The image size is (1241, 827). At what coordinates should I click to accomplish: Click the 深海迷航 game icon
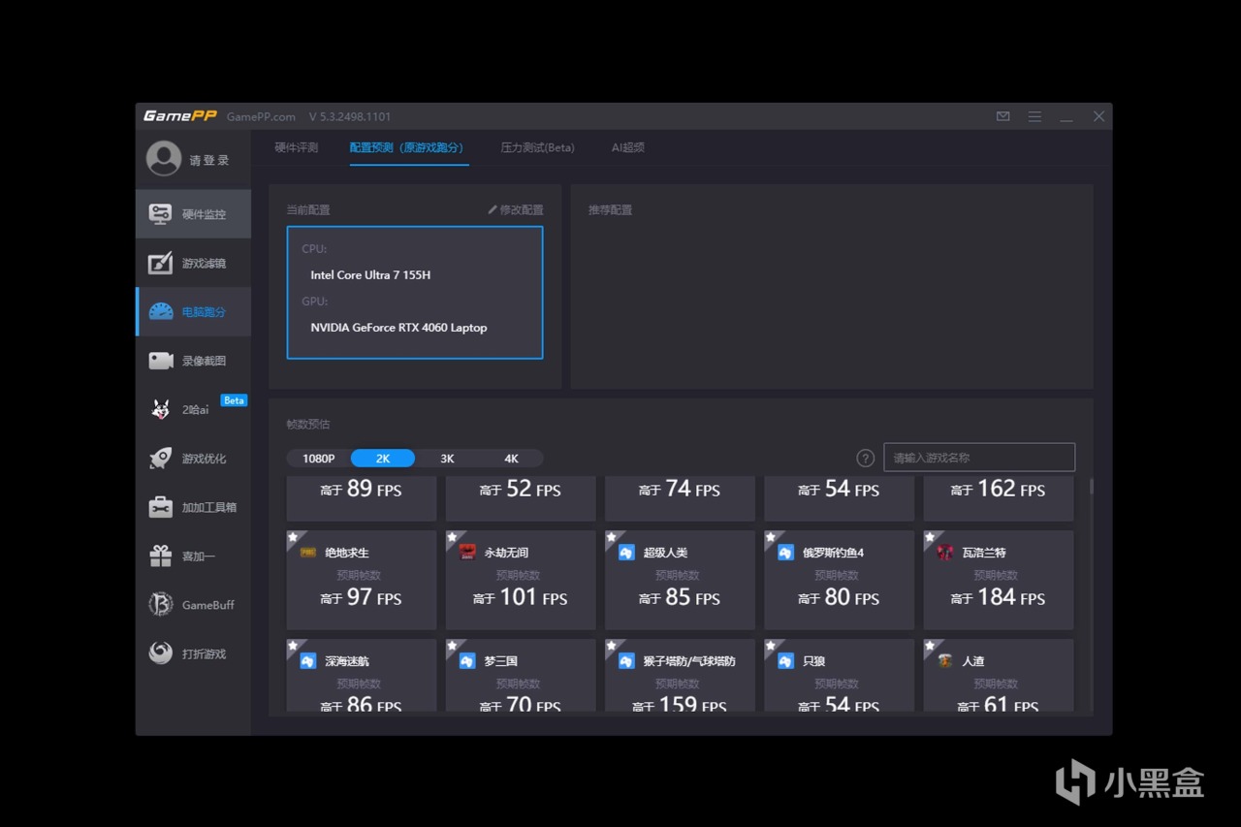(308, 660)
